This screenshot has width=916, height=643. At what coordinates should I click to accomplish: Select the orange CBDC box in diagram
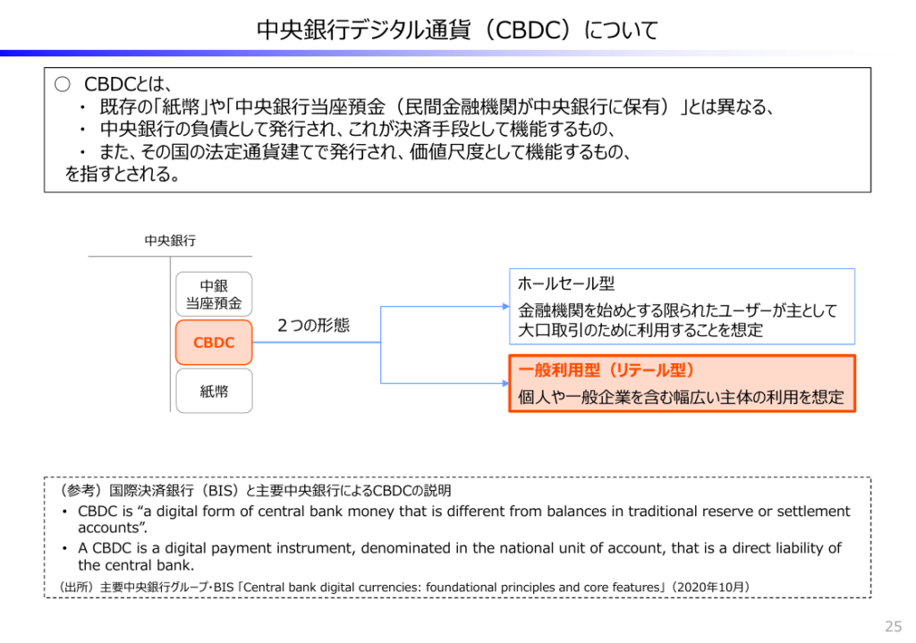(214, 343)
